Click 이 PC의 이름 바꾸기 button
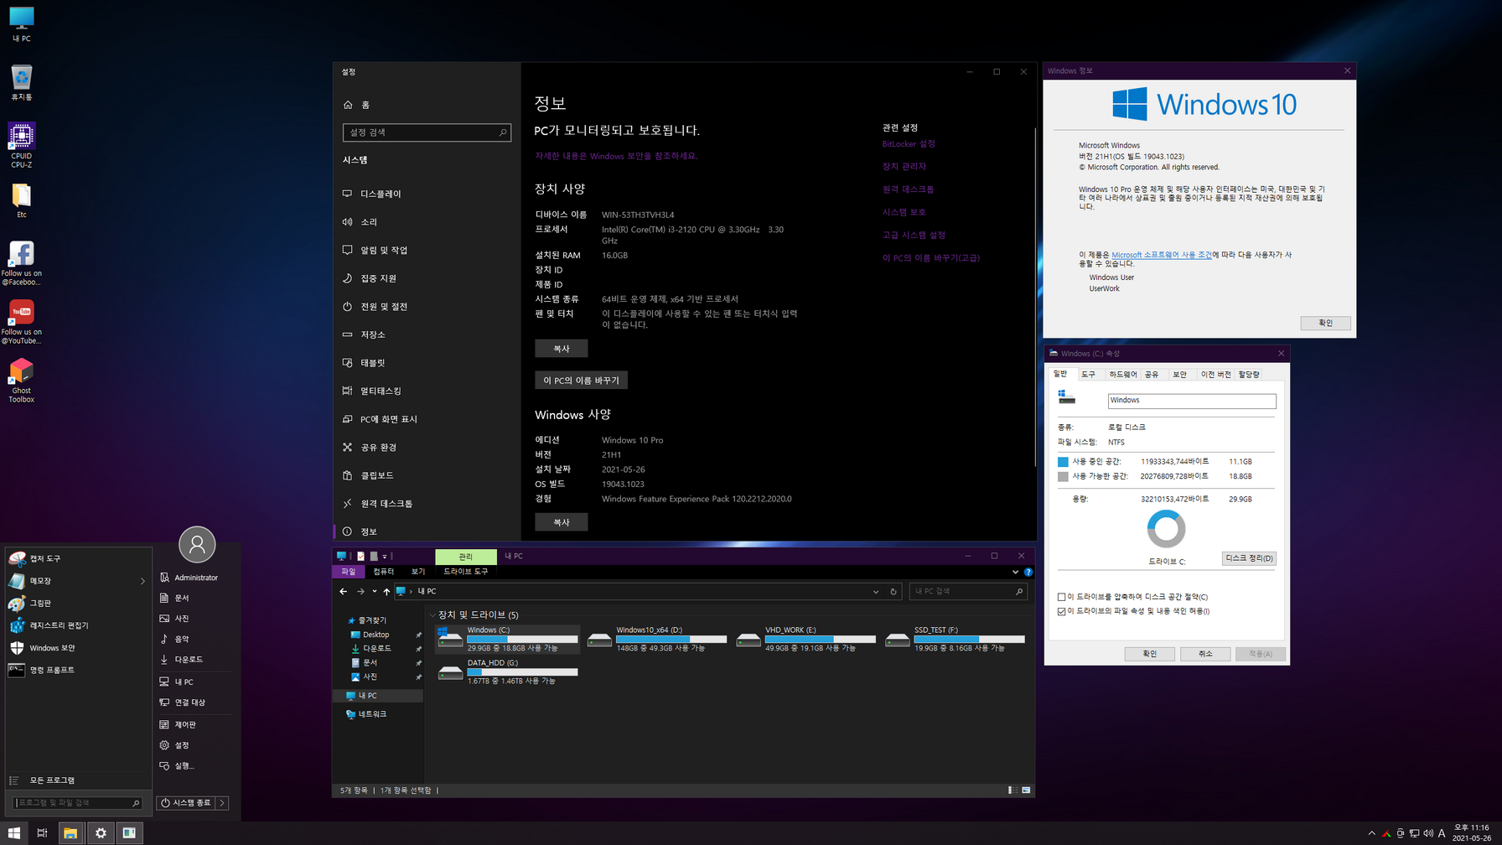Viewport: 1502px width, 845px height. tap(581, 381)
